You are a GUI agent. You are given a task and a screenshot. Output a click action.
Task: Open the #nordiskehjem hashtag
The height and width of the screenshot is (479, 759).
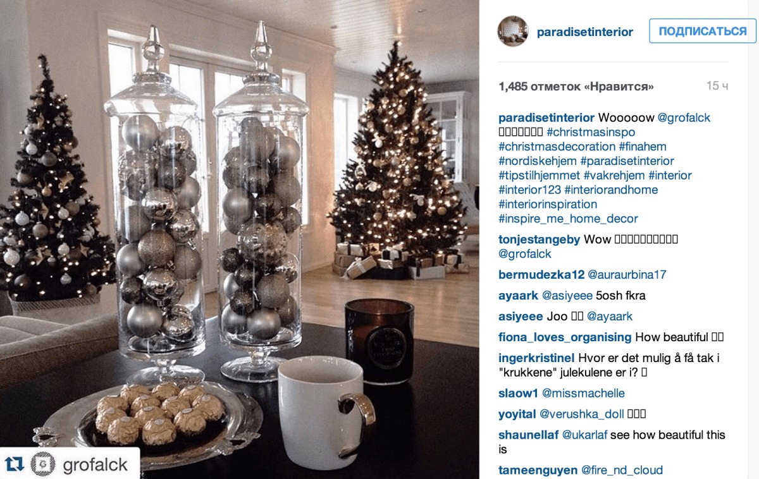coord(538,161)
